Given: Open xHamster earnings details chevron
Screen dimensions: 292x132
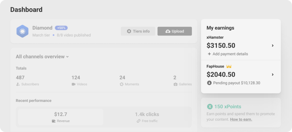Looking at the screenshot, I should pos(273,45).
